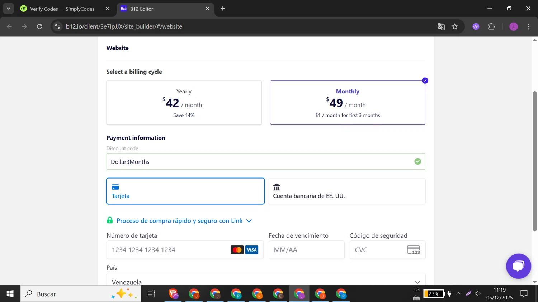538x302 pixels.
Task: Click the Discount code input field
Action: click(266, 161)
